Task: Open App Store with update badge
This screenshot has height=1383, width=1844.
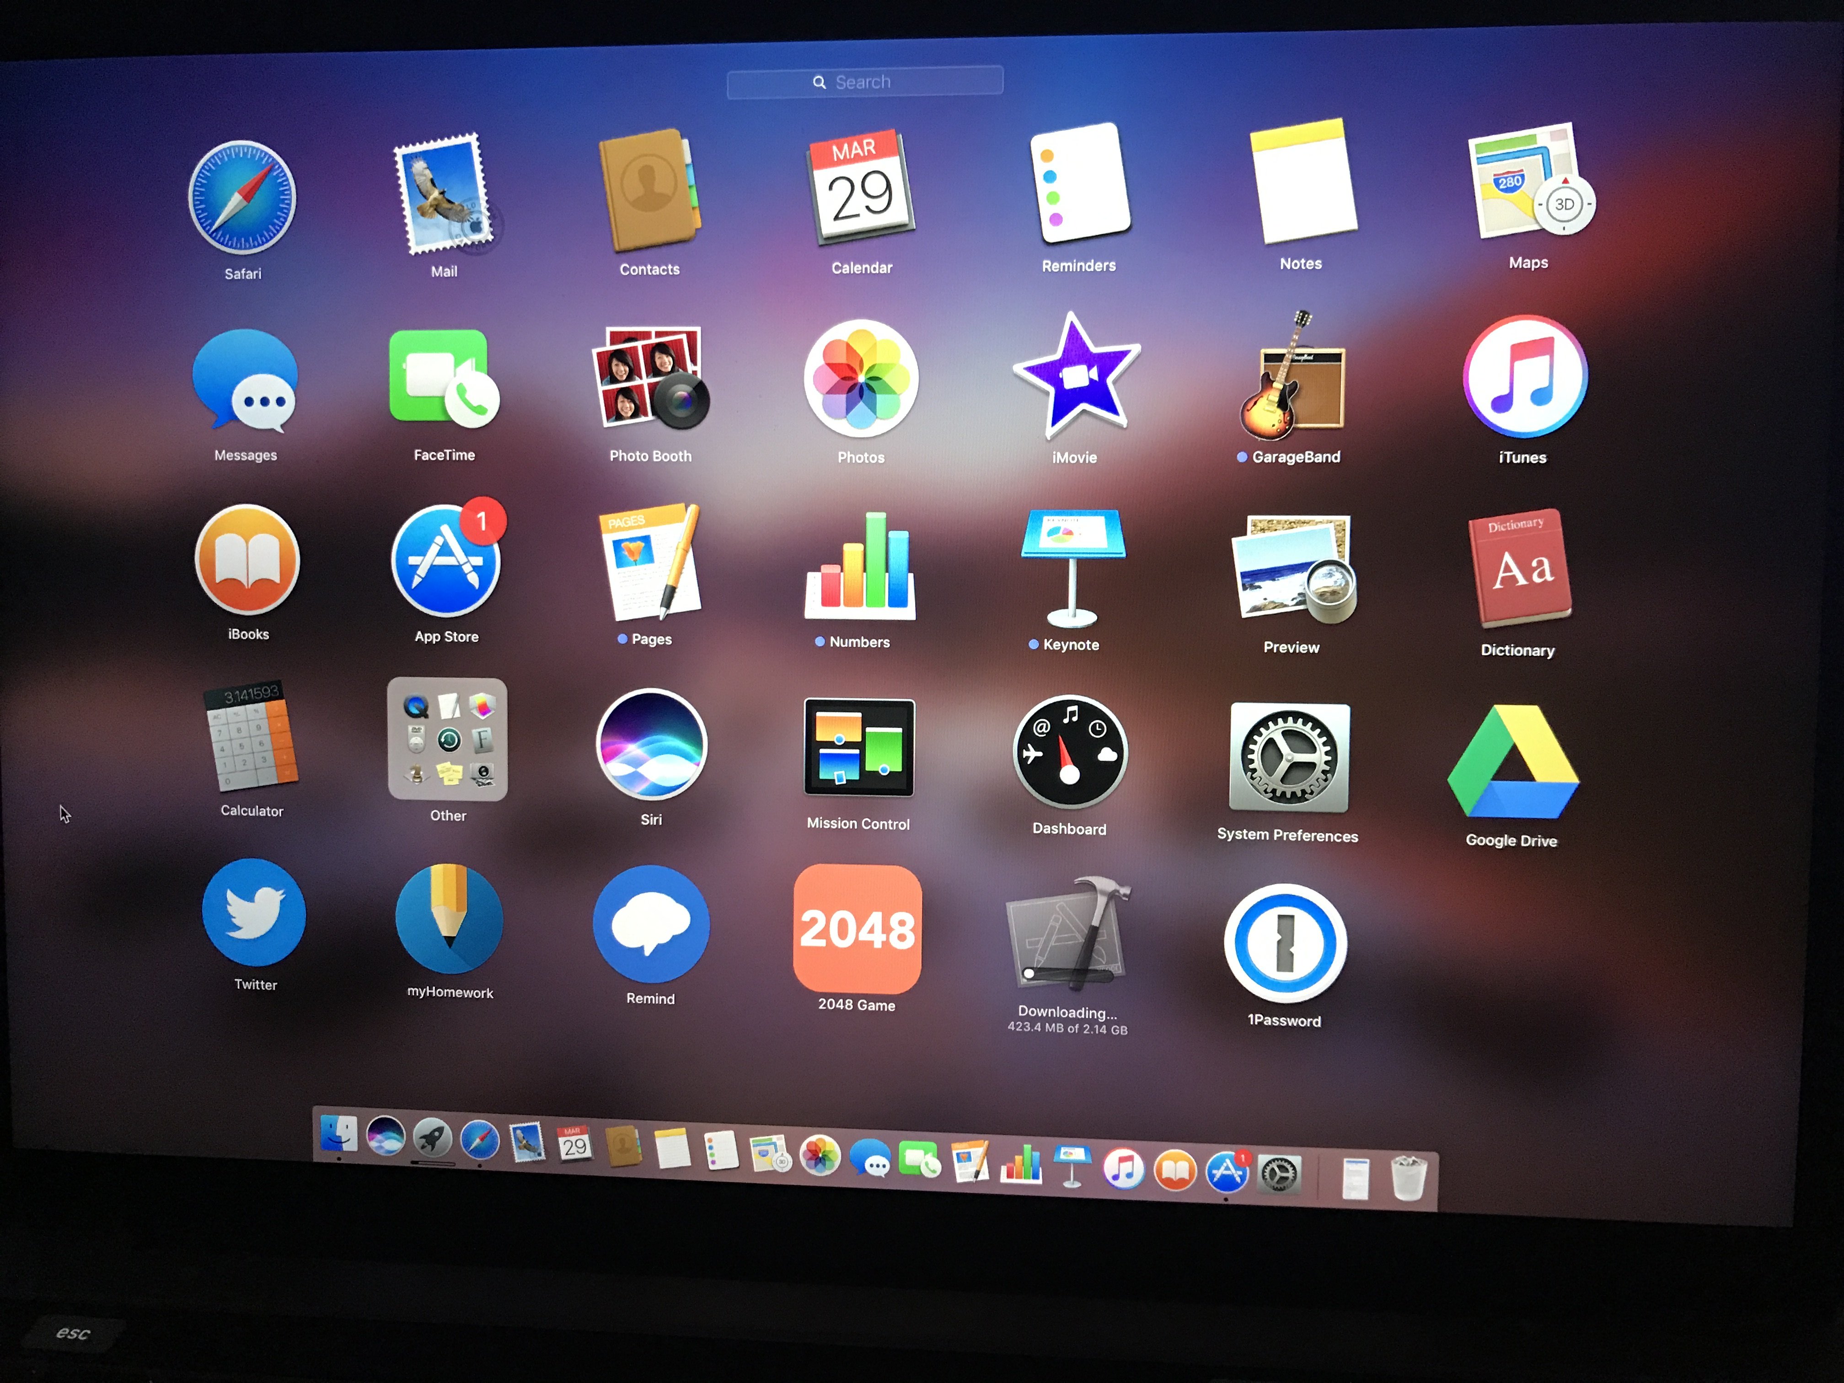Action: tap(446, 561)
